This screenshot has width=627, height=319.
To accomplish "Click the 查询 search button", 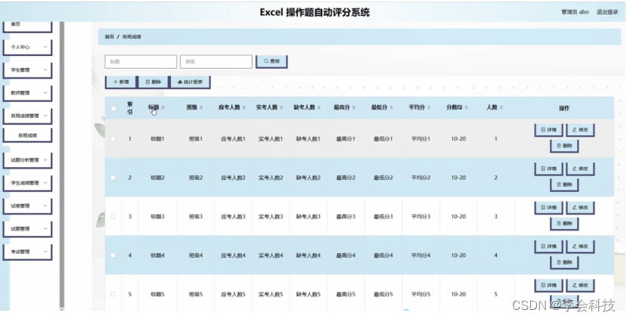I will pyautogui.click(x=272, y=61).
